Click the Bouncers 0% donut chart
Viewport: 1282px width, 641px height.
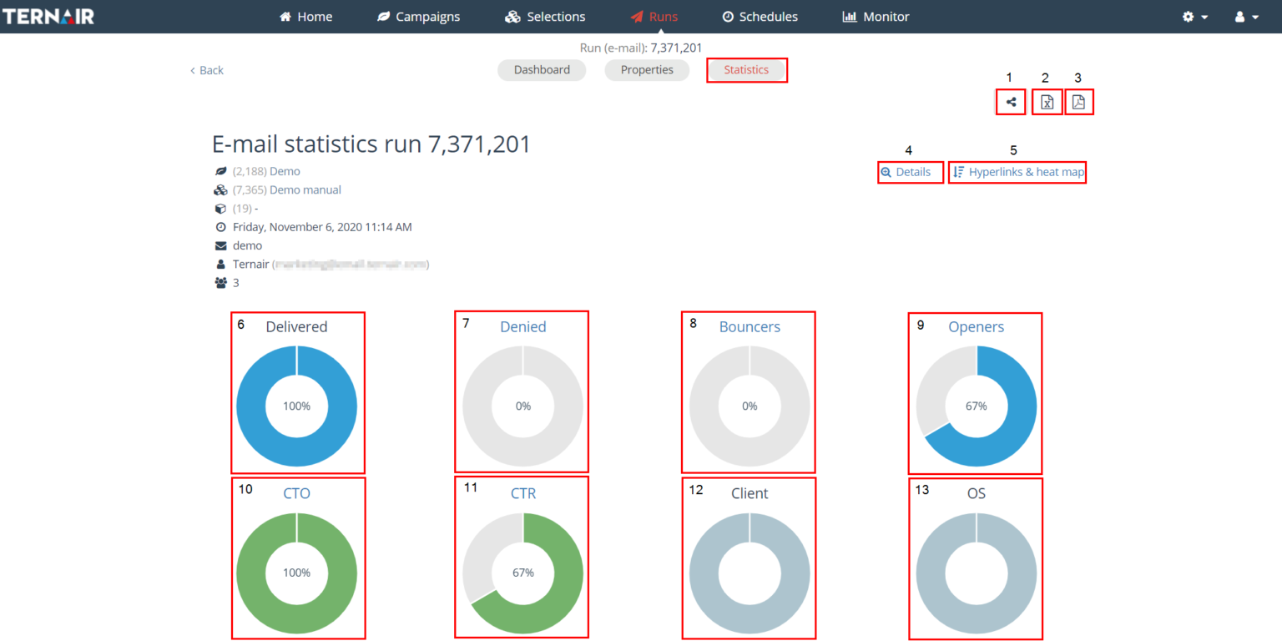coord(750,406)
